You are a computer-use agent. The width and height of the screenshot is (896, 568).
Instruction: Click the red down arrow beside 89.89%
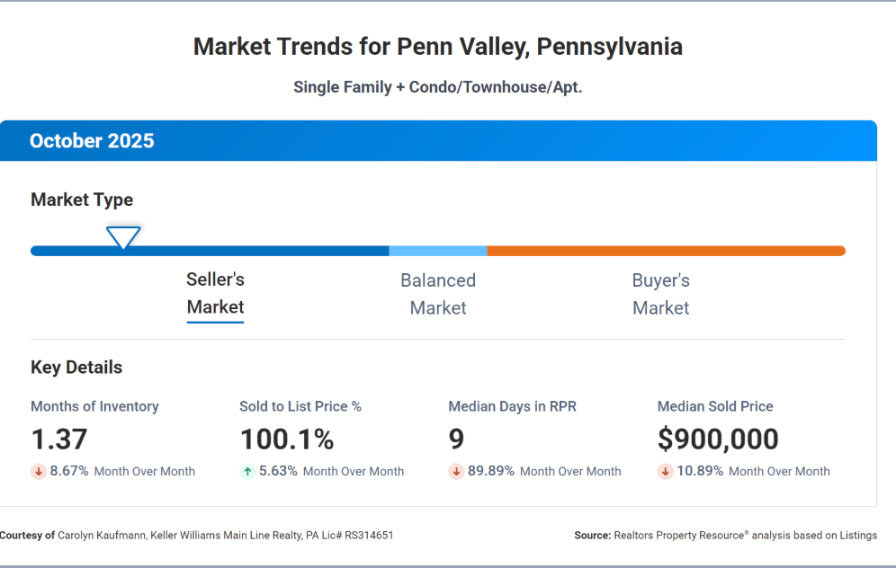pos(456,471)
